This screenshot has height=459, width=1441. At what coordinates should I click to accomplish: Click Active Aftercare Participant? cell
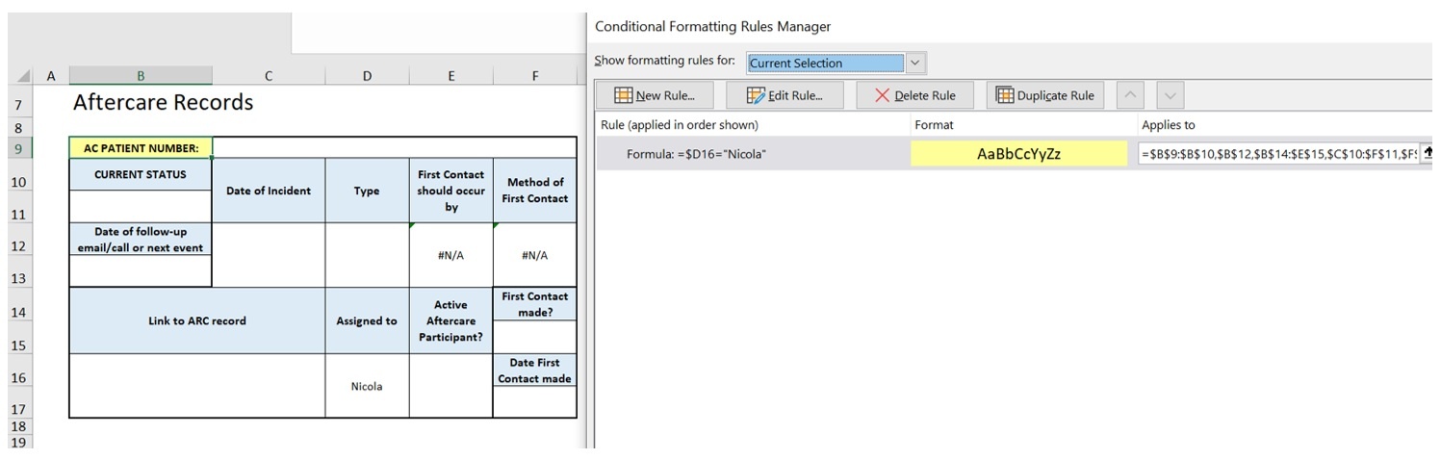[x=450, y=320]
